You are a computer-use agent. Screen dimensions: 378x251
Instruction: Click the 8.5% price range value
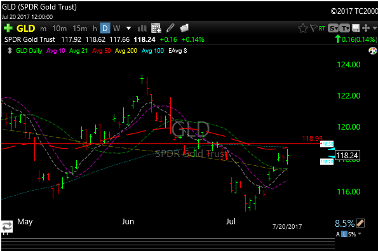[x=345, y=224]
